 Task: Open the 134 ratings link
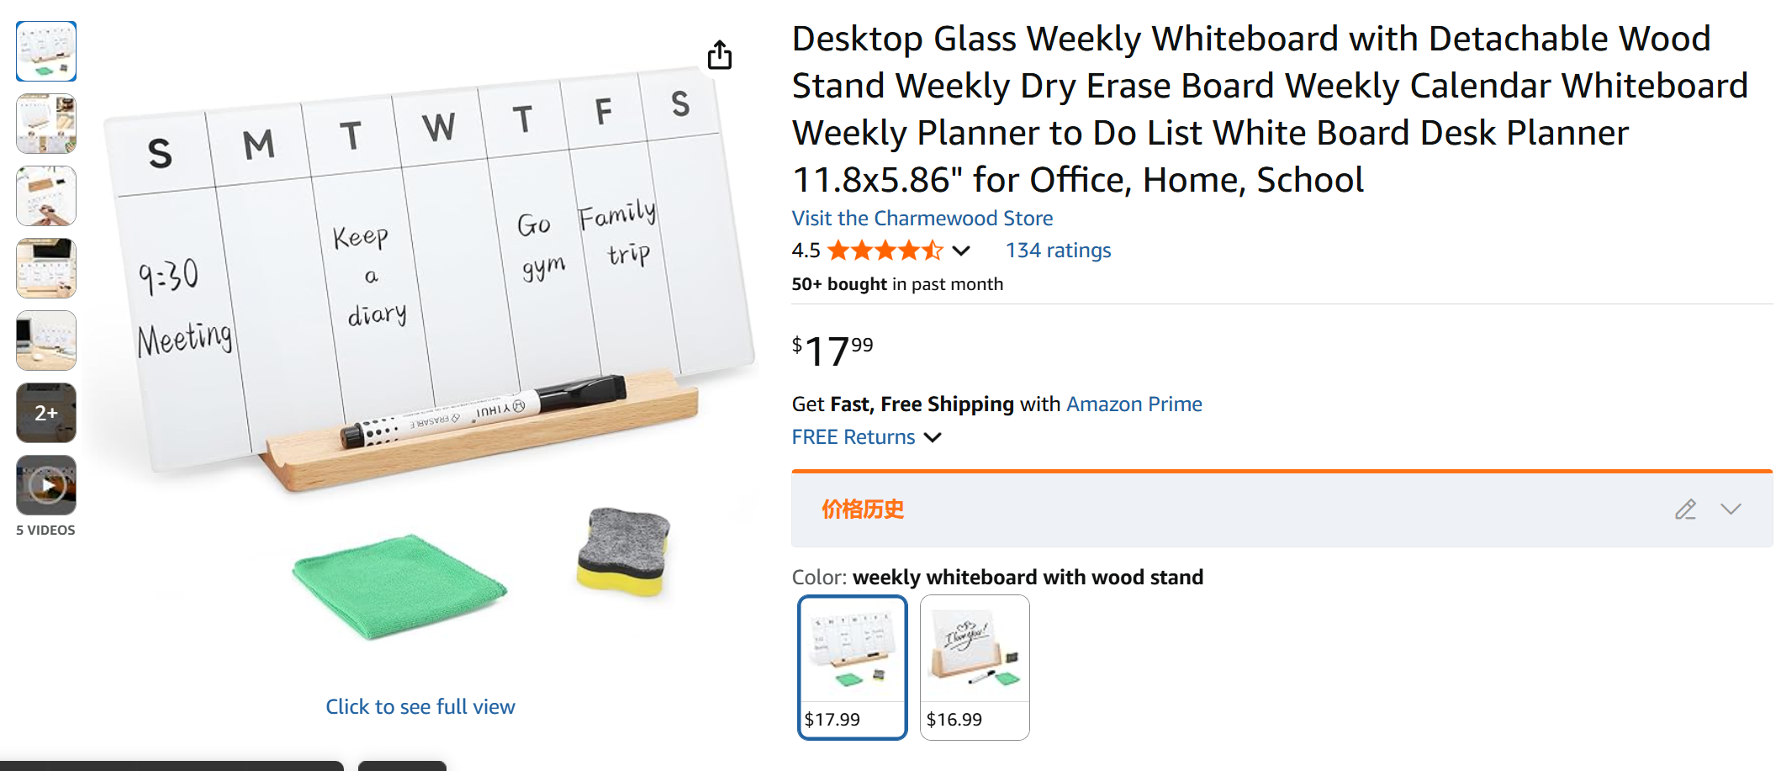[1058, 251]
